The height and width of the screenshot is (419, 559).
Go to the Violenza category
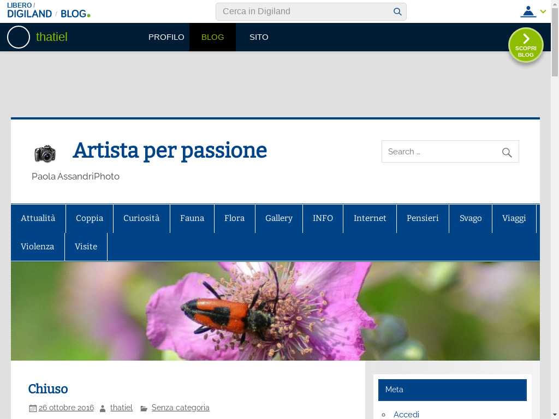[x=37, y=247]
